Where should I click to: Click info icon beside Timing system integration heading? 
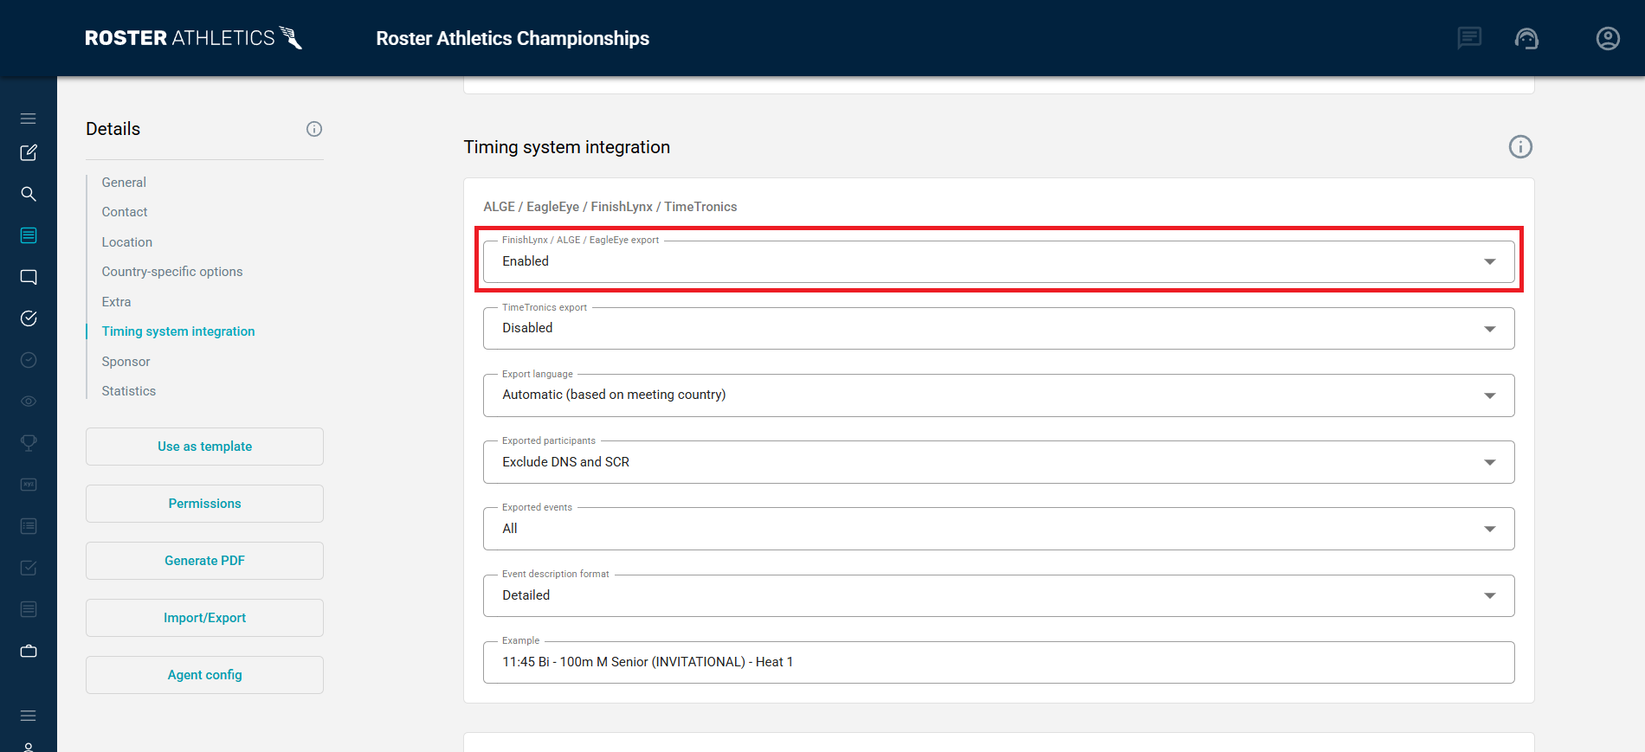click(1520, 147)
